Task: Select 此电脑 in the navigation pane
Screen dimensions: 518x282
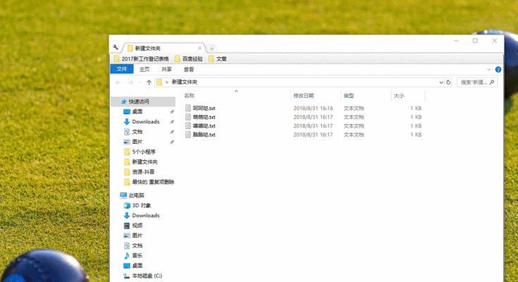Action: pyautogui.click(x=137, y=195)
